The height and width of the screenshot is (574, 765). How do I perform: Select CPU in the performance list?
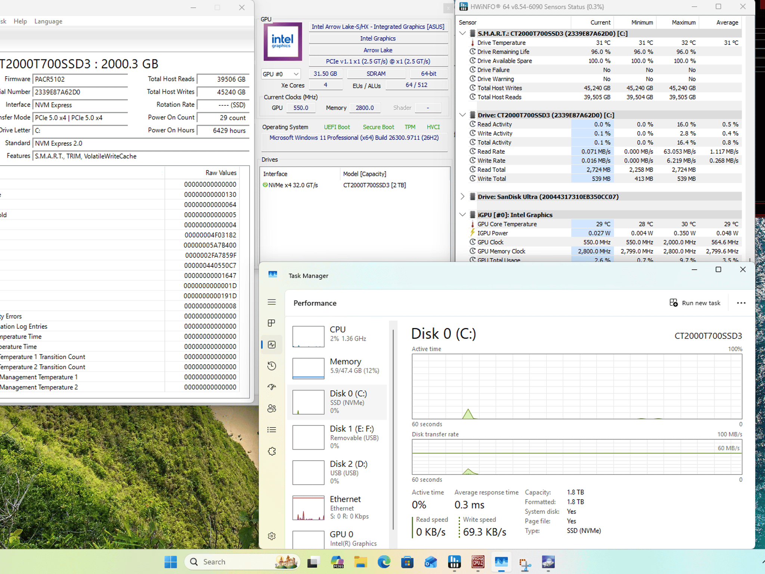[337, 336]
